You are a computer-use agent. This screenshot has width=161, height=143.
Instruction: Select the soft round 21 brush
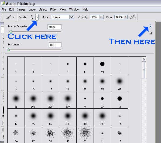coord(68,83)
